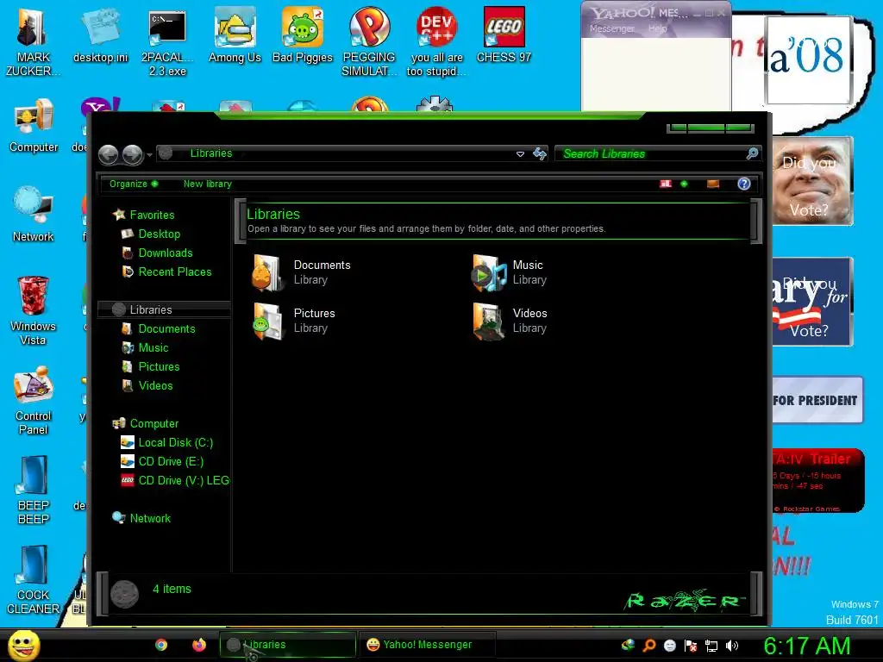
Task: Select the Pictures library icon
Action: tap(267, 322)
